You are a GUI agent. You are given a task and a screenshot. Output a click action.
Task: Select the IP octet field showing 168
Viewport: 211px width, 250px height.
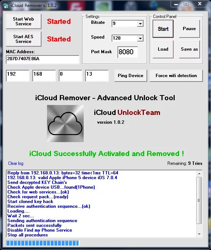click(44, 76)
